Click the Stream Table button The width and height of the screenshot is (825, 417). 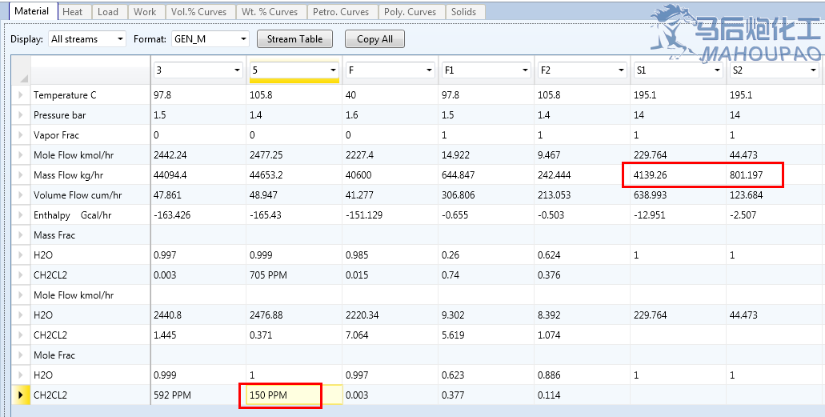(295, 39)
